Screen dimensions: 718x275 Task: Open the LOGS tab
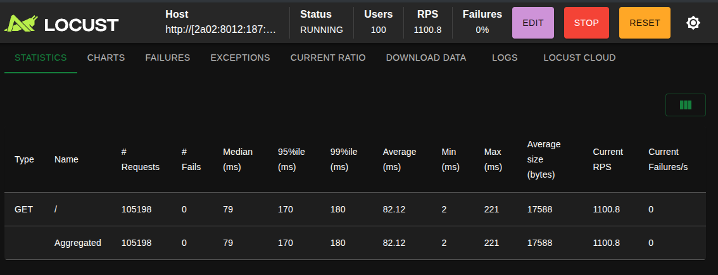coord(505,58)
